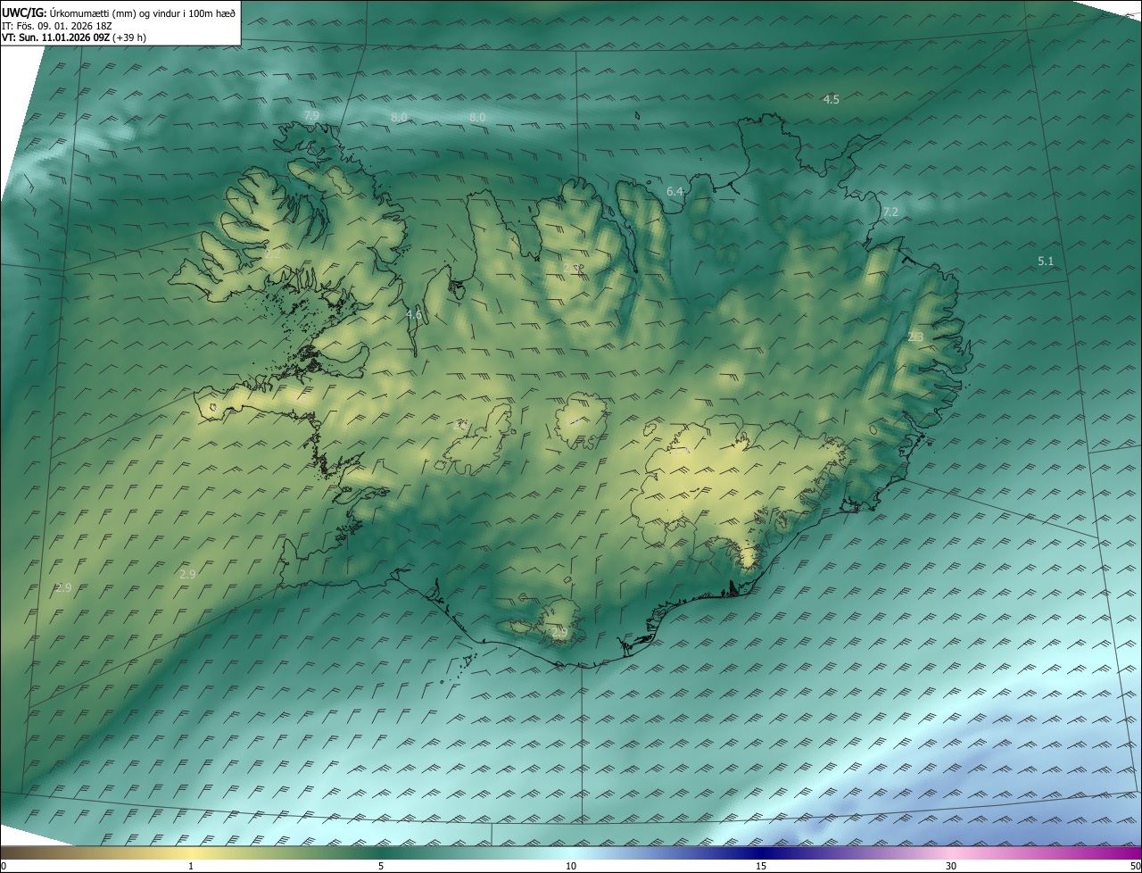Pick the 7.2 value label on the map
Image resolution: width=1142 pixels, height=873 pixels.
(890, 212)
